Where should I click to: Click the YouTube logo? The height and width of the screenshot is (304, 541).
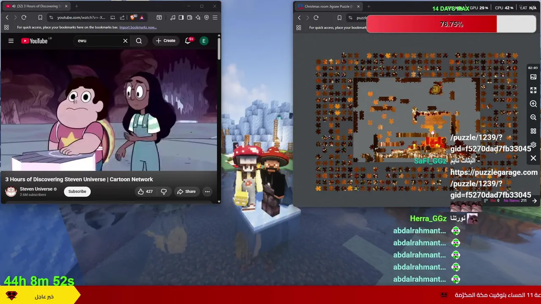(34, 41)
